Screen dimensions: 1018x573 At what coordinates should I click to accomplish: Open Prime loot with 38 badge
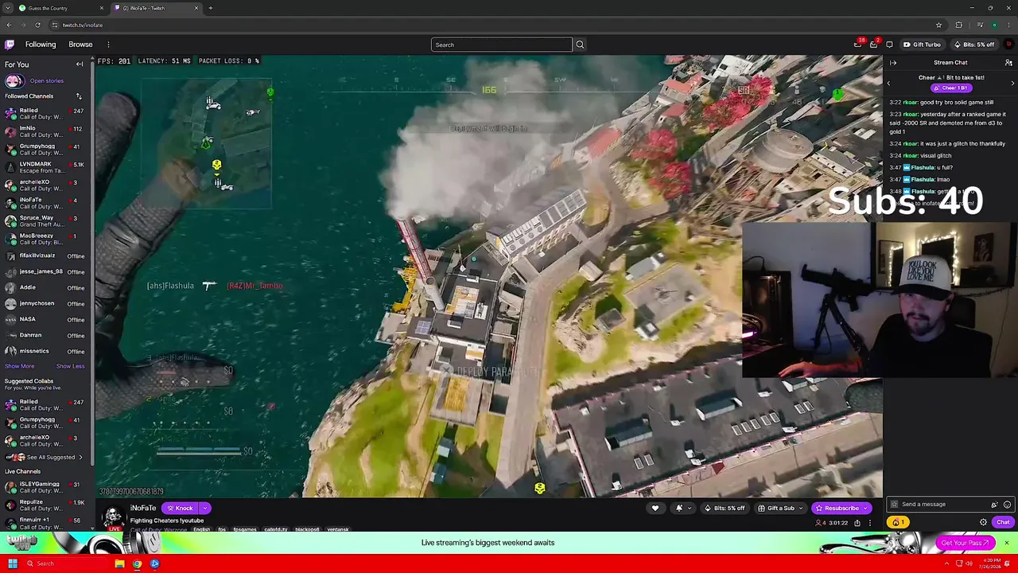coord(858,45)
